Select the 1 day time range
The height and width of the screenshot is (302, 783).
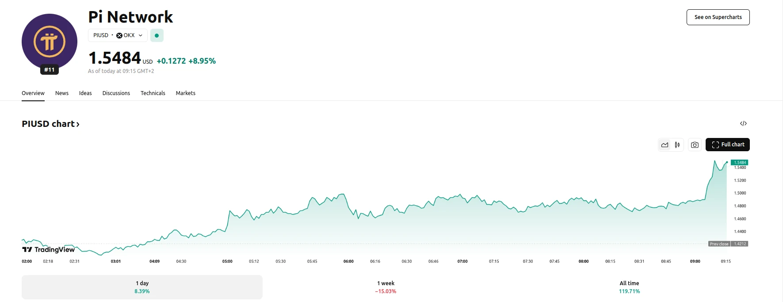point(142,287)
